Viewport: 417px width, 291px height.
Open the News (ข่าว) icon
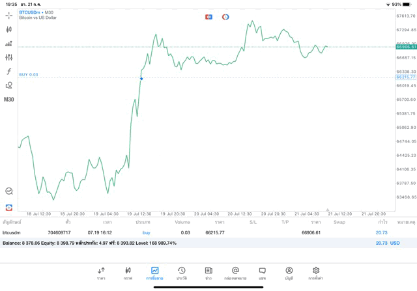pyautogui.click(x=208, y=270)
